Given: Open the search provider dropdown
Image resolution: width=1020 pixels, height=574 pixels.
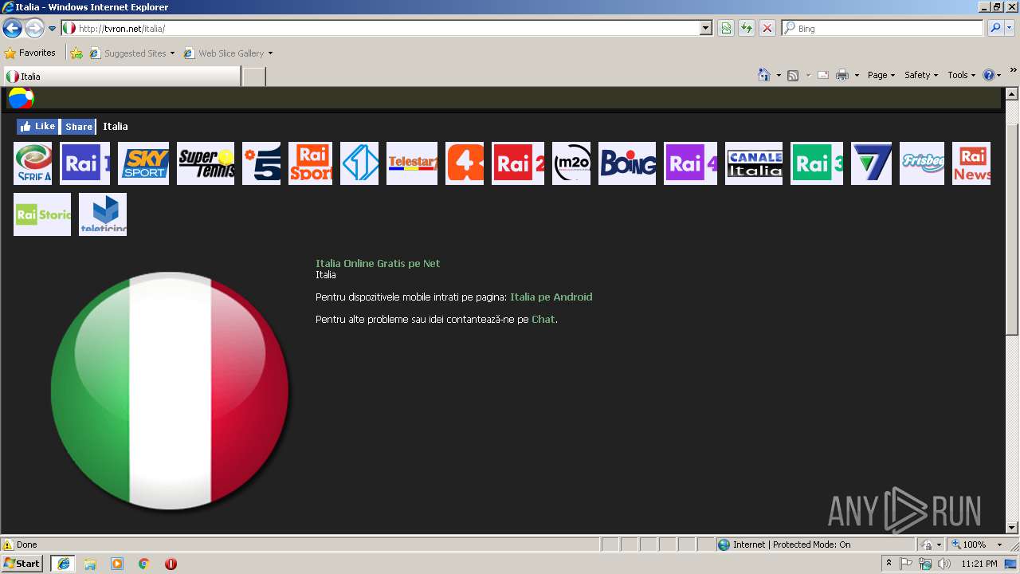Looking at the screenshot, I should 1010,28.
